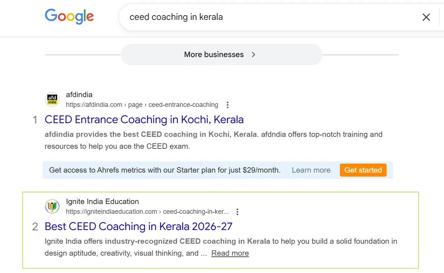Click the chevron beside More businesses
Screen dimensions: 444x273
pyautogui.click(x=253, y=55)
